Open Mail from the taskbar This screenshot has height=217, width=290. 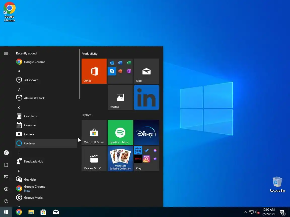[x=56, y=212]
